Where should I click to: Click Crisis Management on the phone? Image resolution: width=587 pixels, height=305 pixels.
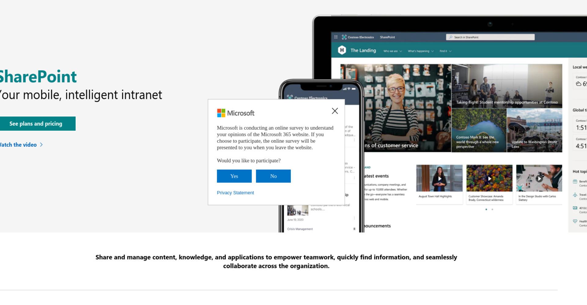coord(300,229)
